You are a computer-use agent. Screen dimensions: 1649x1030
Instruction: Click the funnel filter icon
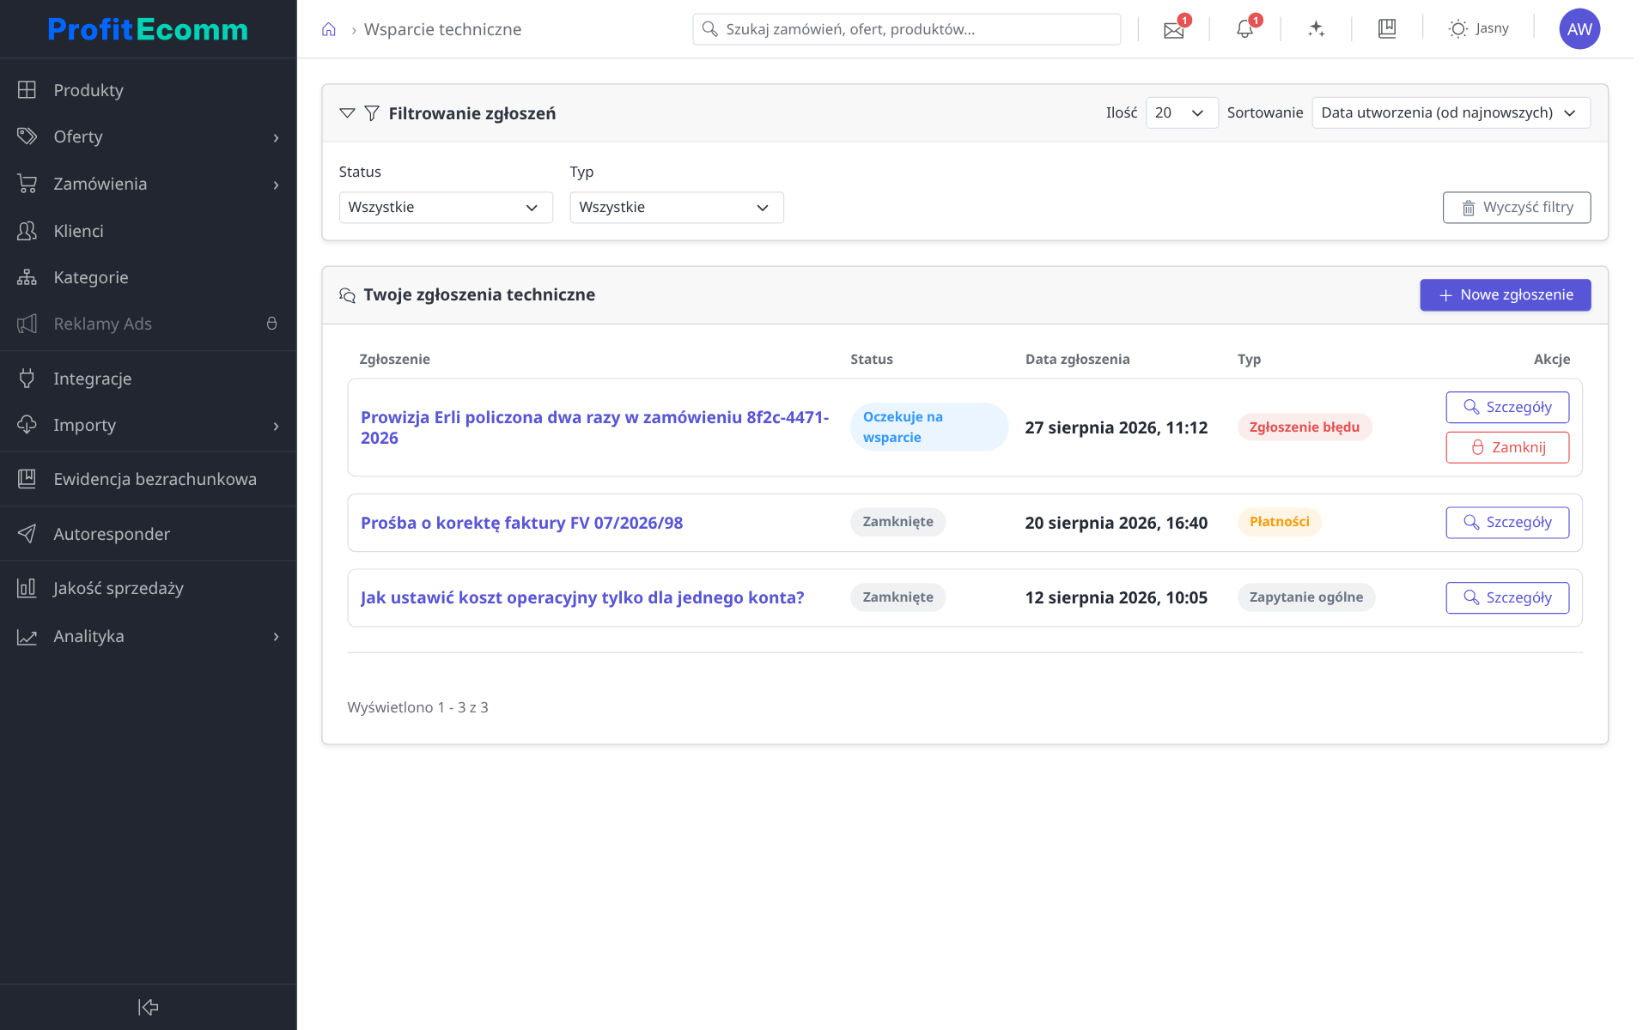372,113
